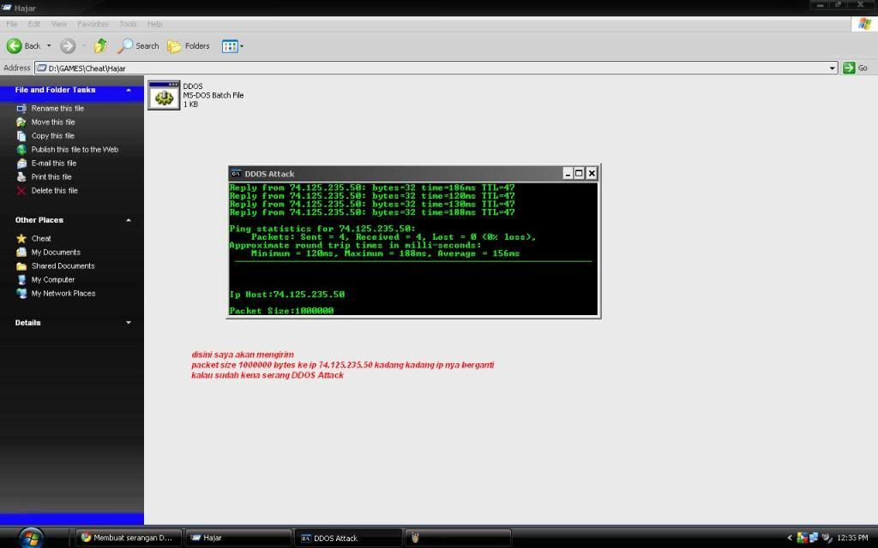Click the network connection tray icon
The height and width of the screenshot is (548, 878).
pos(815,538)
